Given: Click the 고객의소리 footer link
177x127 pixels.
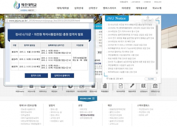Looking at the screenshot, I should [114, 124].
